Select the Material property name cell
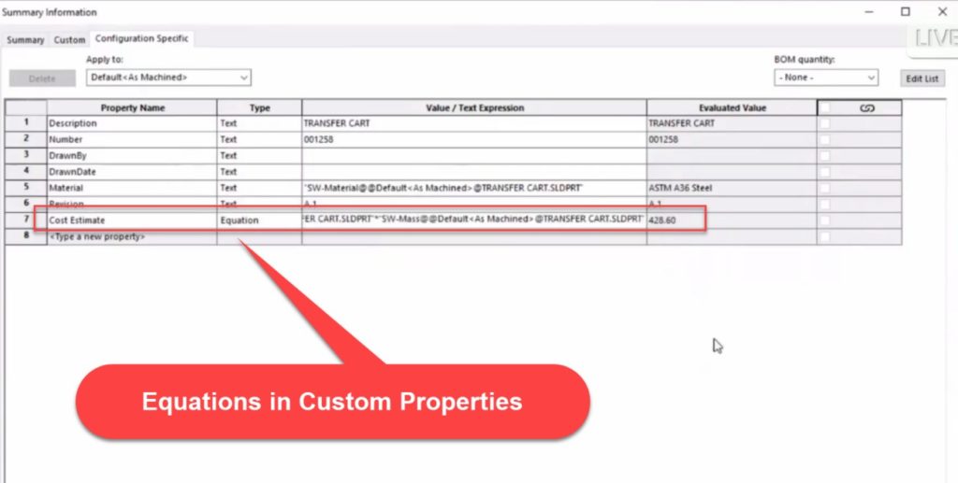 pyautogui.click(x=132, y=188)
